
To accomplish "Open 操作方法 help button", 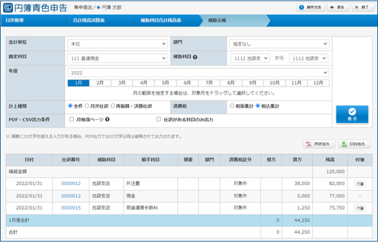I will 311,8.
